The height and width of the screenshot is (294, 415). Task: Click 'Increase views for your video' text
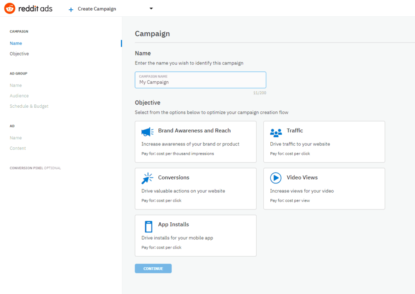pyautogui.click(x=302, y=191)
